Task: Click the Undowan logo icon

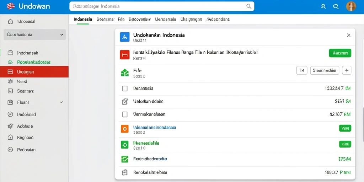Action: pos(11,6)
